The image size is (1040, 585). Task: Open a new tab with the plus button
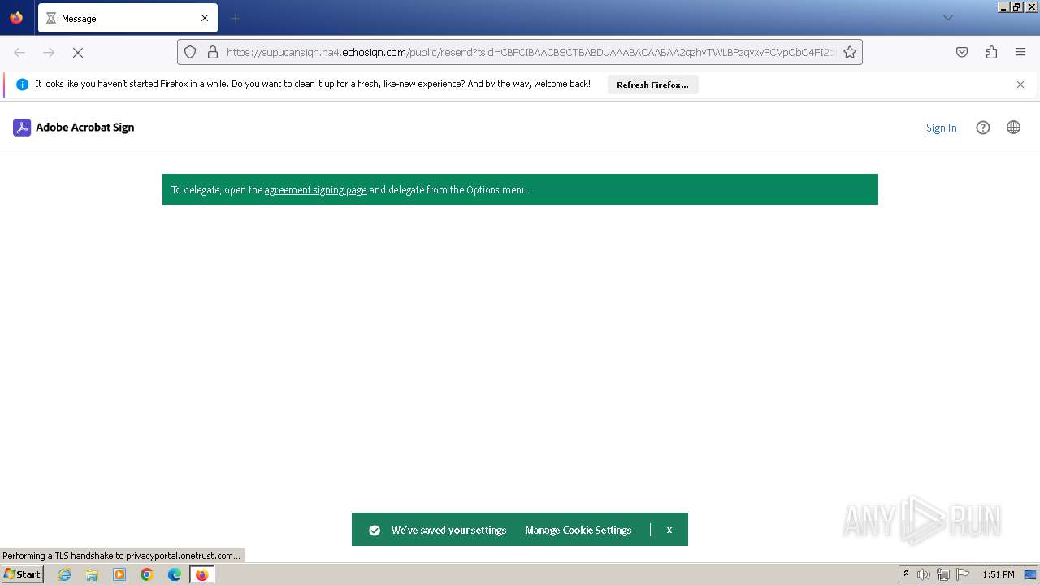235,18
